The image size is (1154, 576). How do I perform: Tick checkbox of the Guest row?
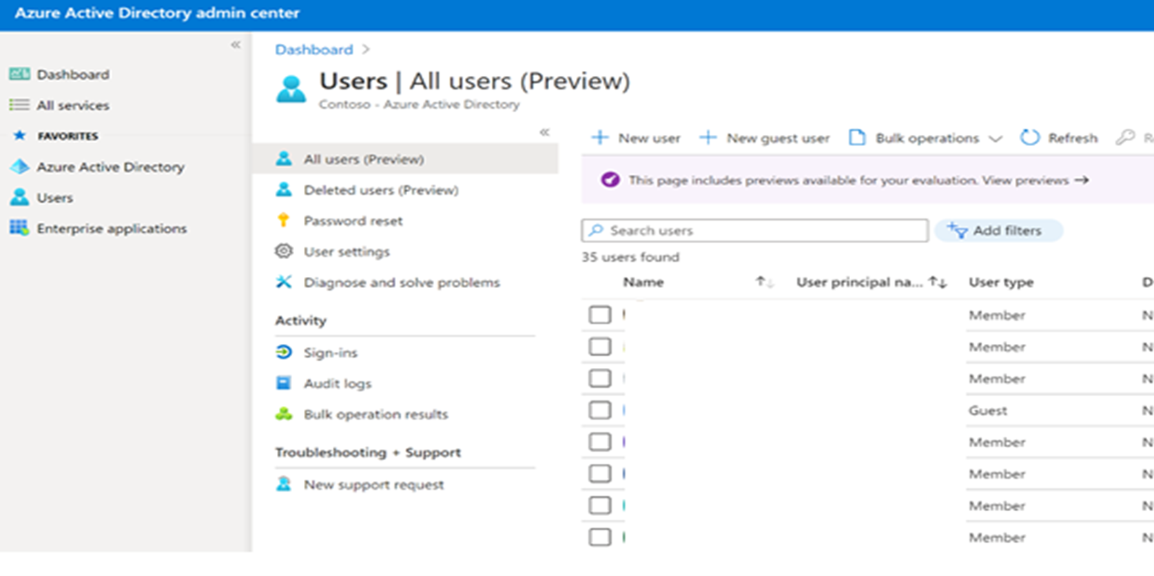tap(599, 410)
